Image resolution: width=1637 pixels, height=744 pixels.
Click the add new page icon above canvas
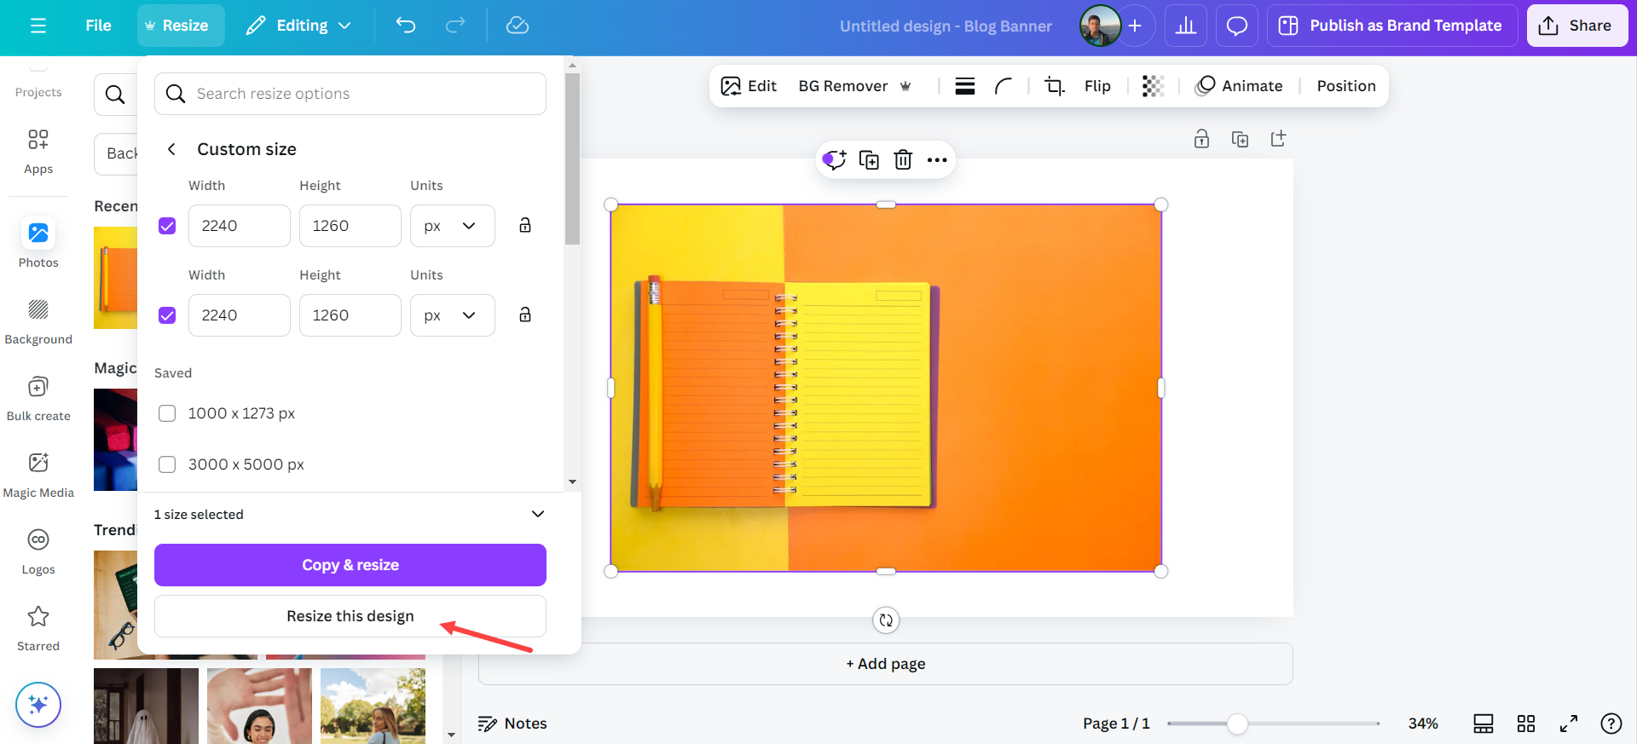[1278, 139]
